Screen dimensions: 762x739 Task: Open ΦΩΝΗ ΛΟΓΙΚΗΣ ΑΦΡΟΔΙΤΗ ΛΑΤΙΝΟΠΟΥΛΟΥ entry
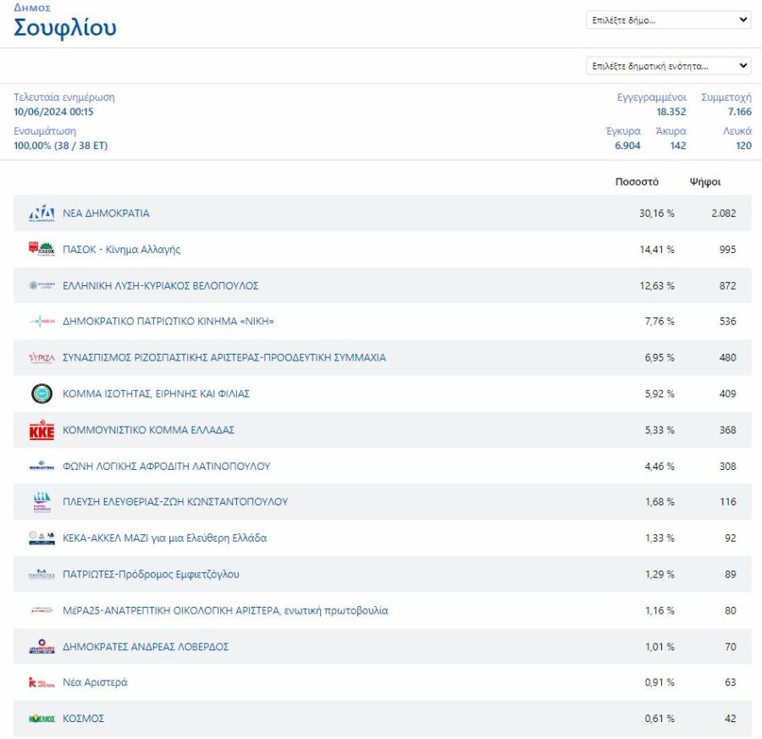(x=167, y=466)
